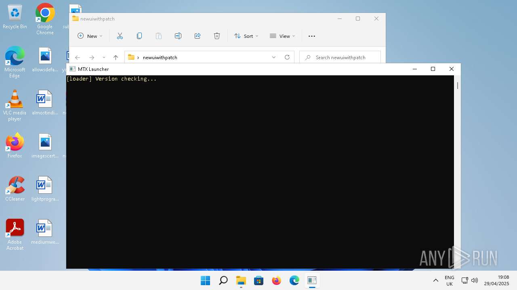The image size is (517, 290).
Task: Select the imagescert... image file on desktop
Action: [45, 146]
